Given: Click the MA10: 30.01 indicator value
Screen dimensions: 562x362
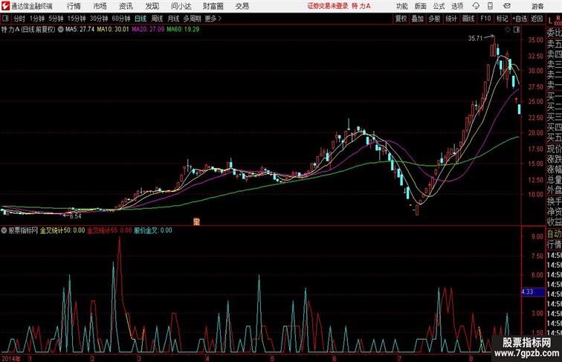Looking at the screenshot, I should tap(112, 30).
